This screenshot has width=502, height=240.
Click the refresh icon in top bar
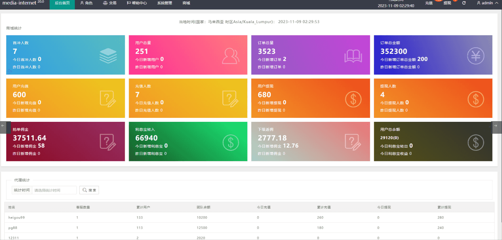click(464, 3)
